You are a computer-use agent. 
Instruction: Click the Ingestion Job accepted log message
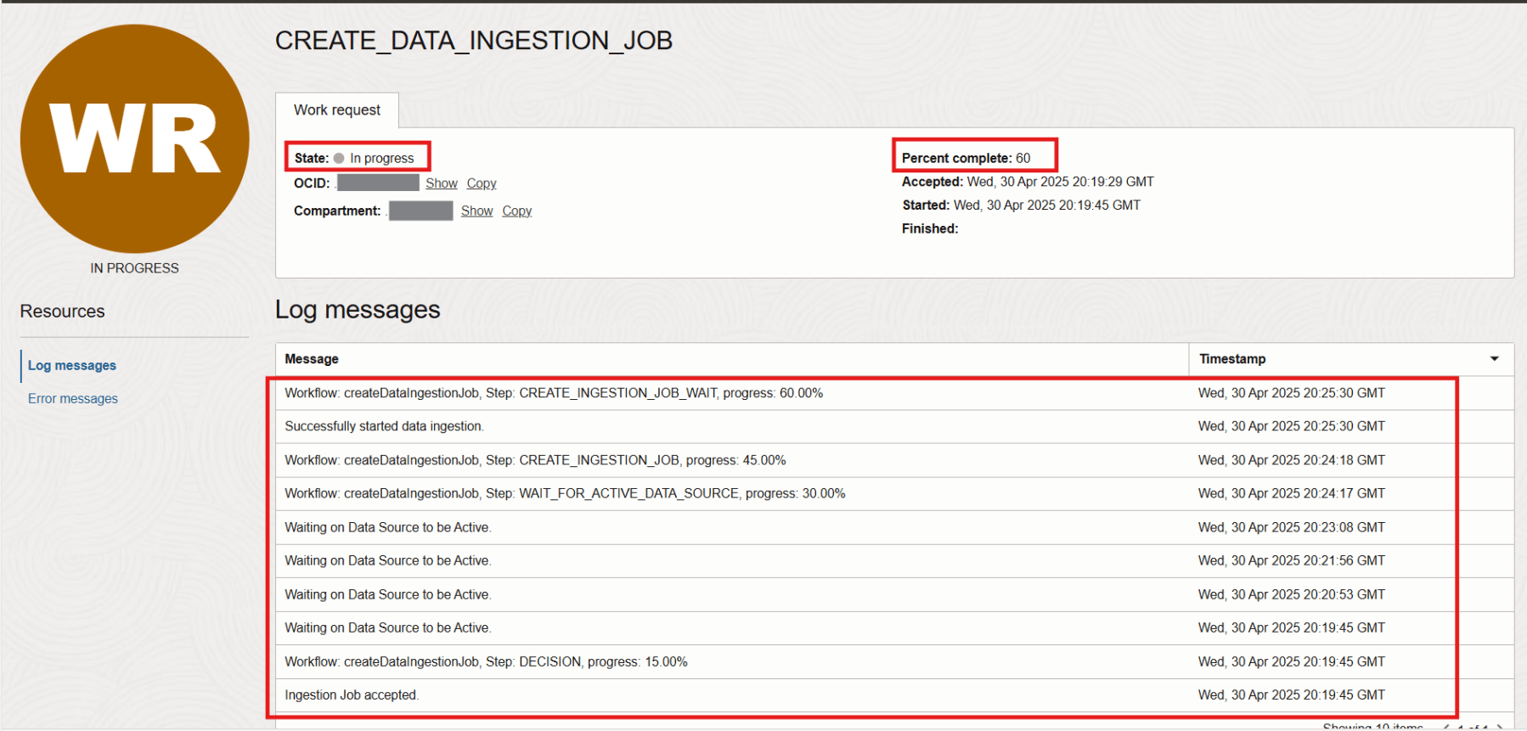pos(352,694)
